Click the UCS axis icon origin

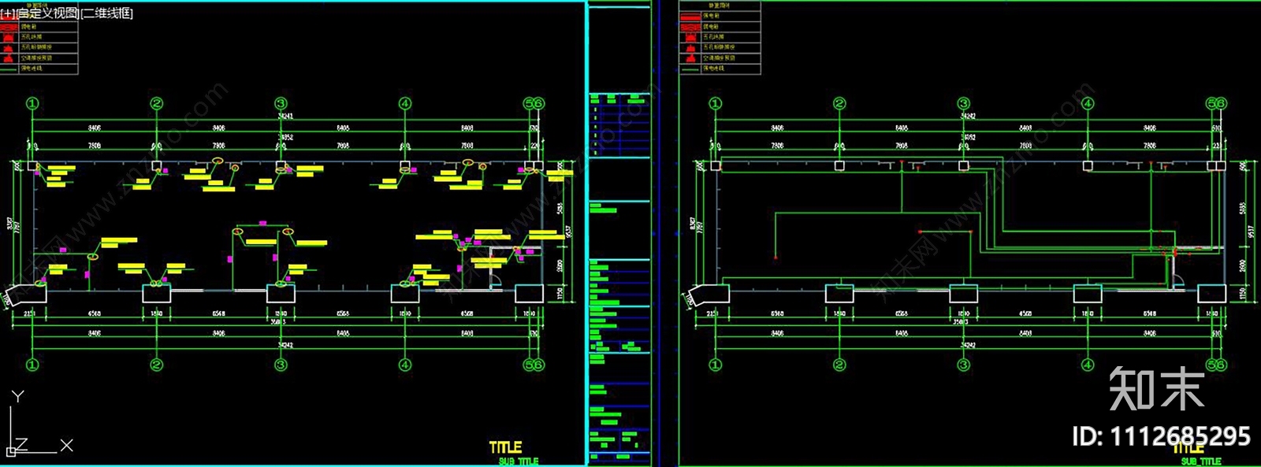(x=11, y=451)
